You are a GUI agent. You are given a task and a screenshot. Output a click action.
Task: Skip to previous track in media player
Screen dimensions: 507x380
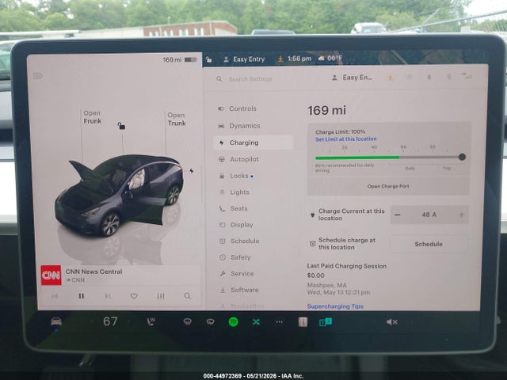coord(55,296)
